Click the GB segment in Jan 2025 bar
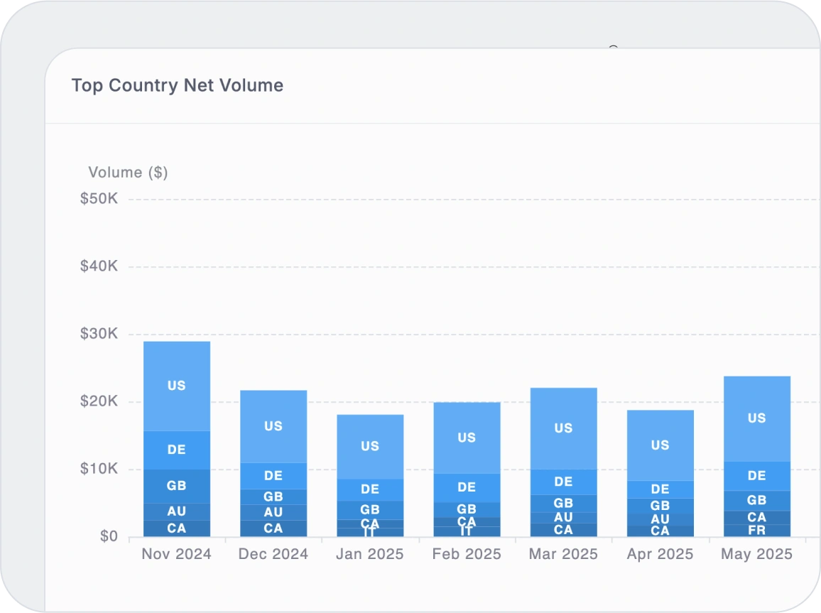The width and height of the screenshot is (821, 613). 370,509
